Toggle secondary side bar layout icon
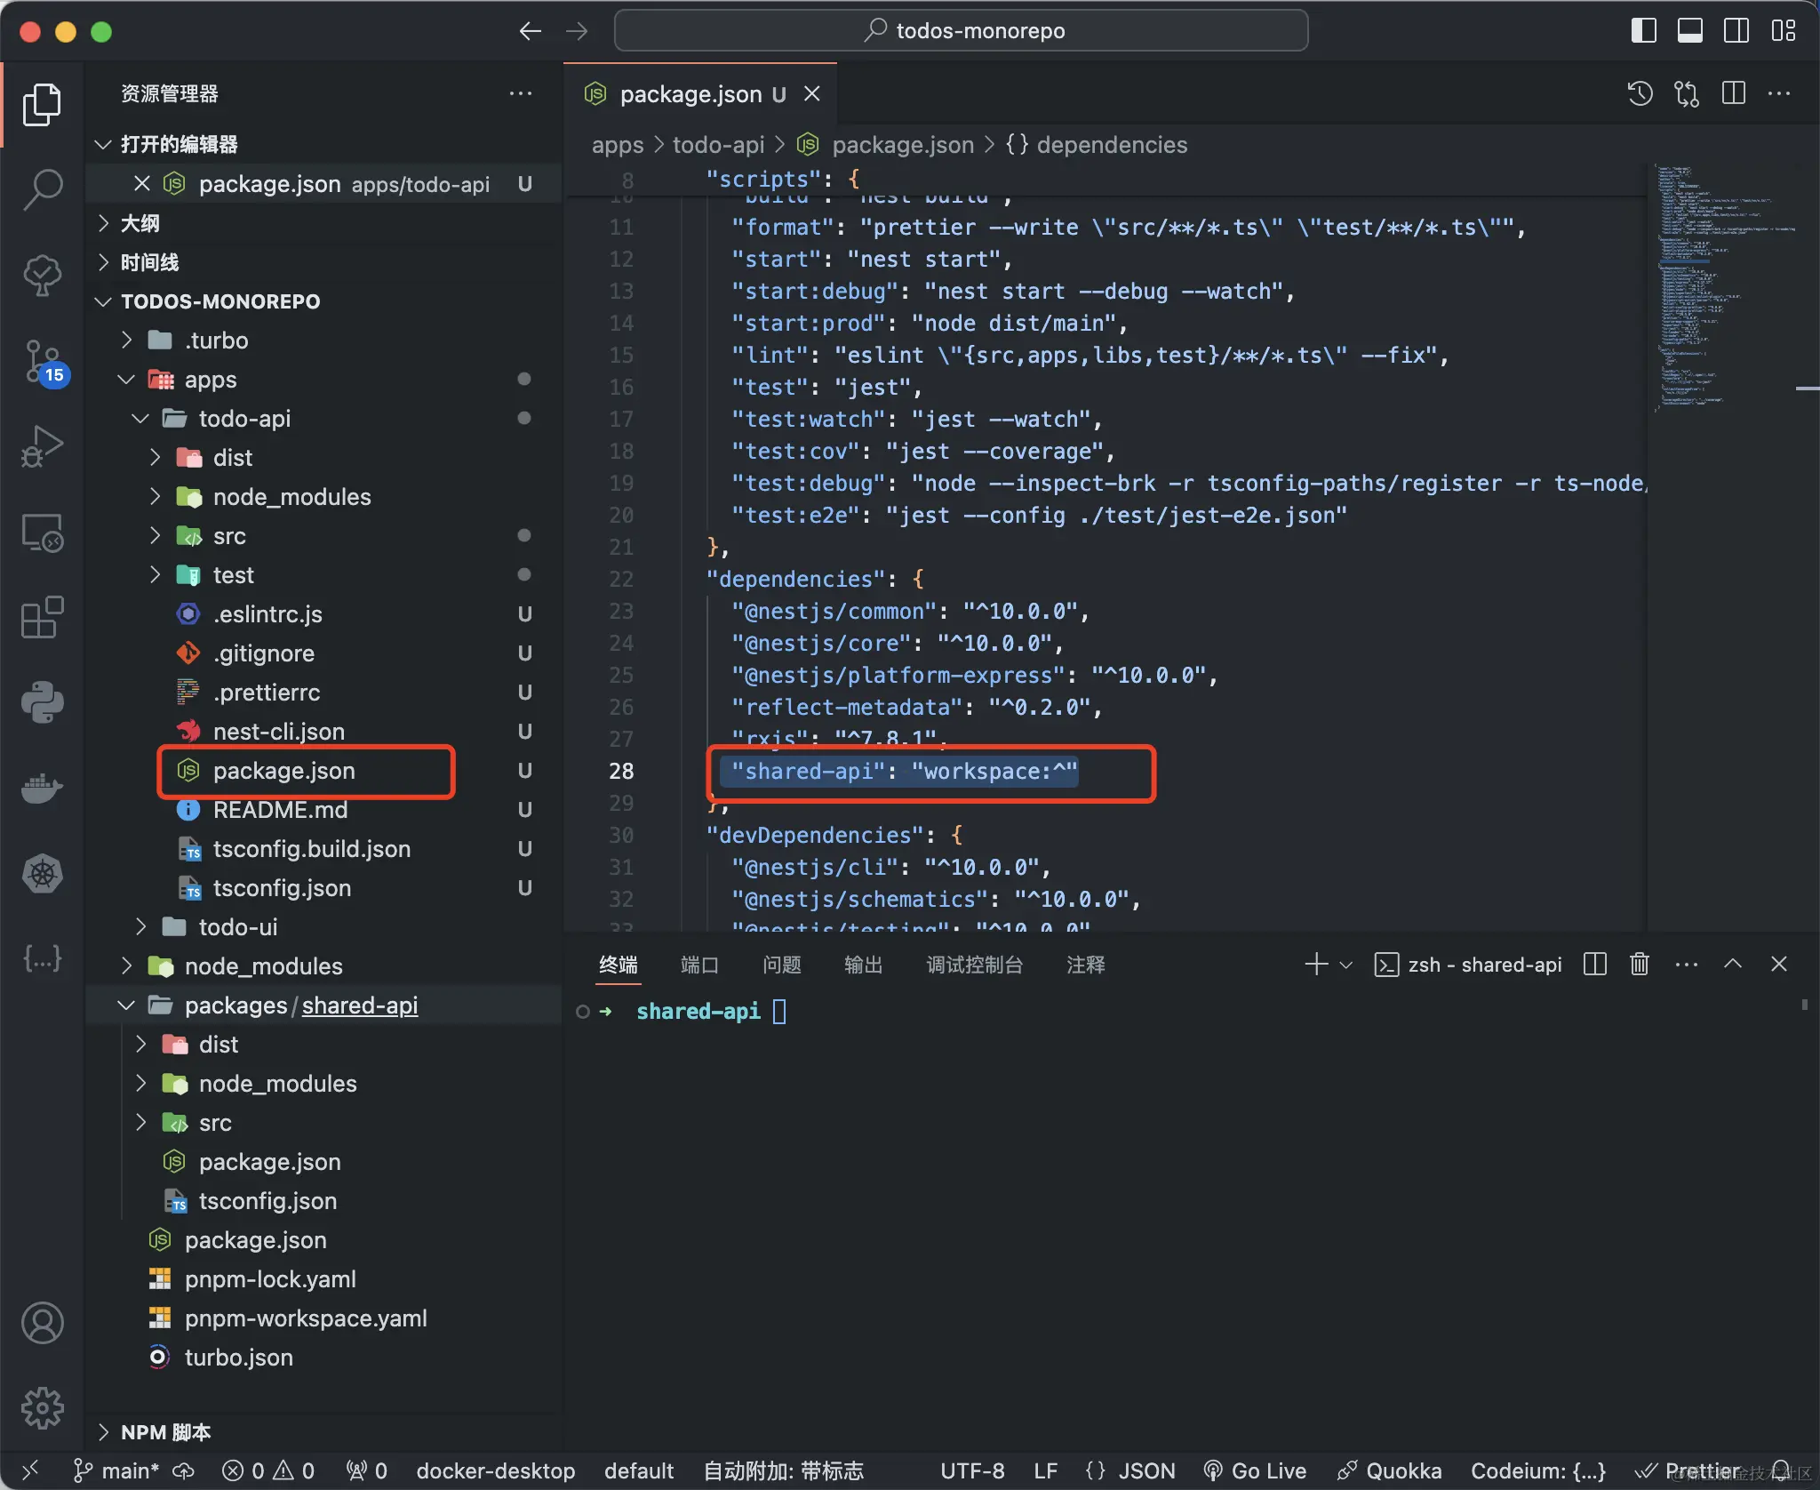Screen dimensions: 1820x1490 [1736, 31]
